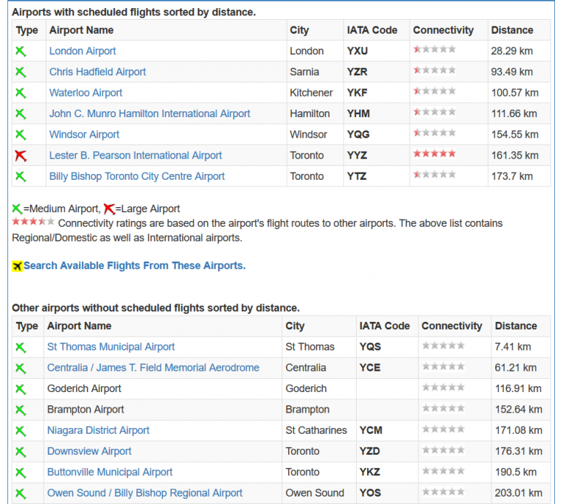Click the Distance column header in first table

(x=511, y=30)
